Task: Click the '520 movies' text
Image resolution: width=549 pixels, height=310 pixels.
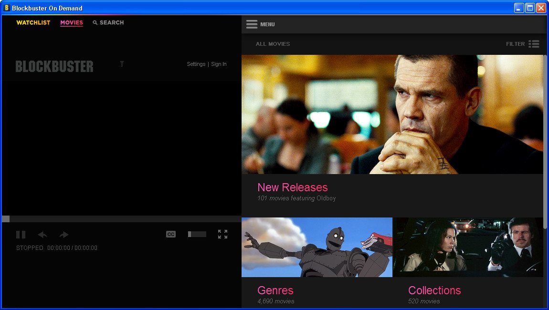Action: pos(424,301)
